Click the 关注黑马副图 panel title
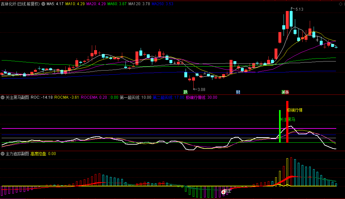The height and width of the screenshot is (199, 345). (17, 97)
